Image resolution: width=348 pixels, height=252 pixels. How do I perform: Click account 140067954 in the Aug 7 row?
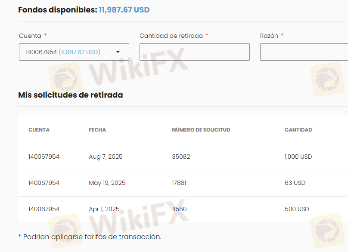tap(44, 157)
